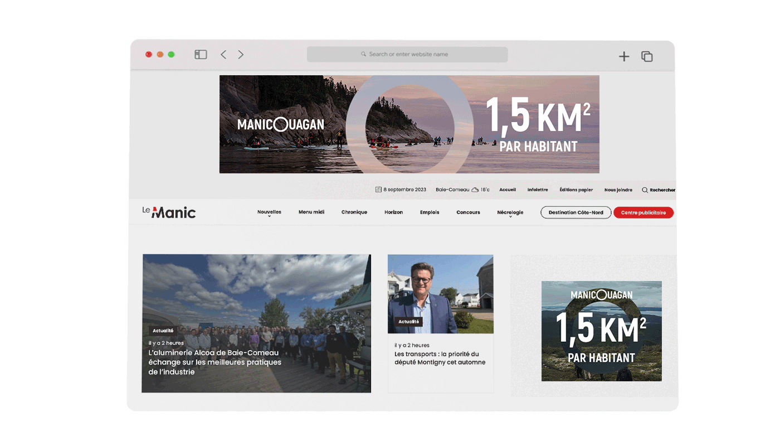Open the Alcoa aluminerie article headline
Screen dimensions: 780x446
215,362
